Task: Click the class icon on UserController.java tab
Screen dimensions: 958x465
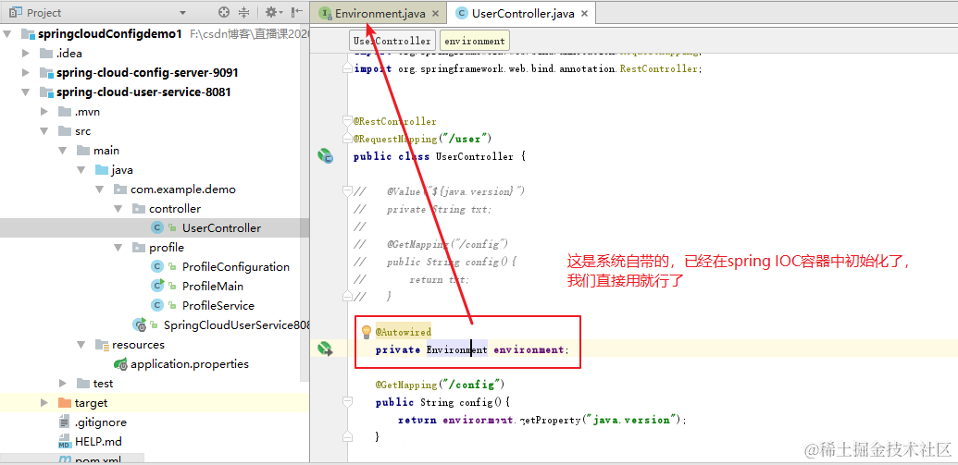Action: coord(463,14)
